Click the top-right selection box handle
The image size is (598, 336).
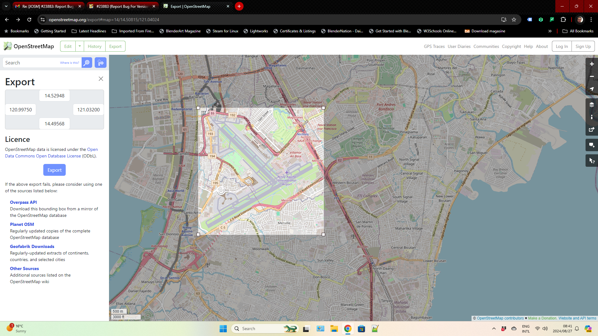pyautogui.click(x=323, y=108)
